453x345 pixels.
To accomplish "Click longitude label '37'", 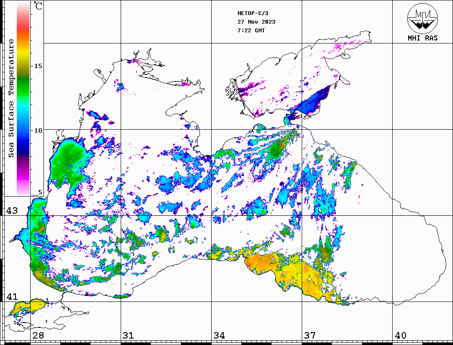I will (x=310, y=336).
